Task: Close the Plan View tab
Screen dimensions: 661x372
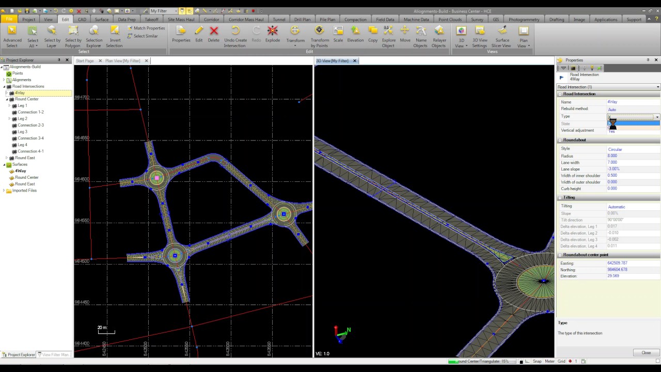Action: (146, 61)
